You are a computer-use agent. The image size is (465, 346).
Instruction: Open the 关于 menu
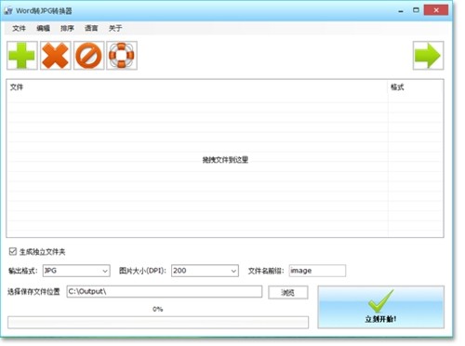(x=115, y=28)
